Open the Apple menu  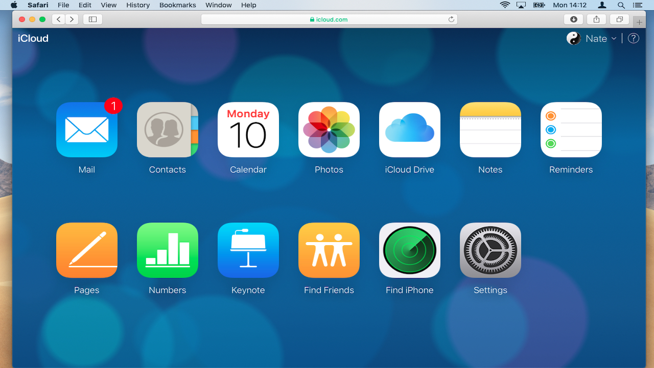[x=14, y=5]
